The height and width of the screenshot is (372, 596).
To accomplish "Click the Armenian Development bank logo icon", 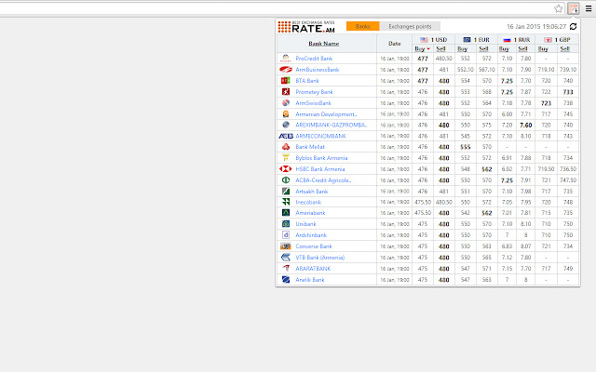I will coord(286,113).
